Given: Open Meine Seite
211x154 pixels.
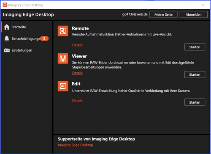Looking at the screenshot, I should (163, 14).
